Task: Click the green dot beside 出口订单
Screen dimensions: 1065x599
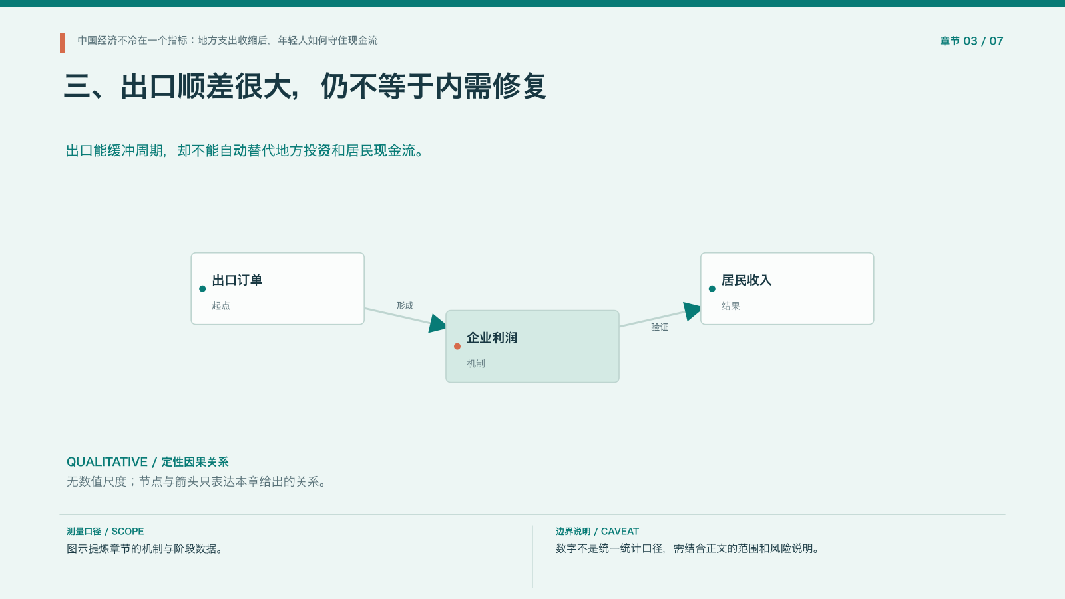Action: 202,289
